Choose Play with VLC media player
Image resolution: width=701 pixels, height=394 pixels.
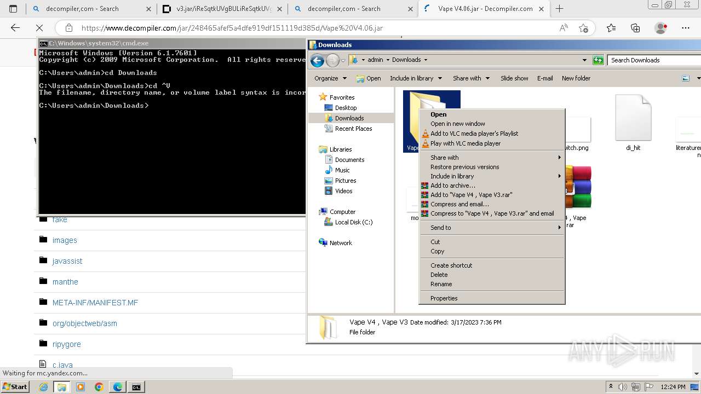(x=492, y=143)
